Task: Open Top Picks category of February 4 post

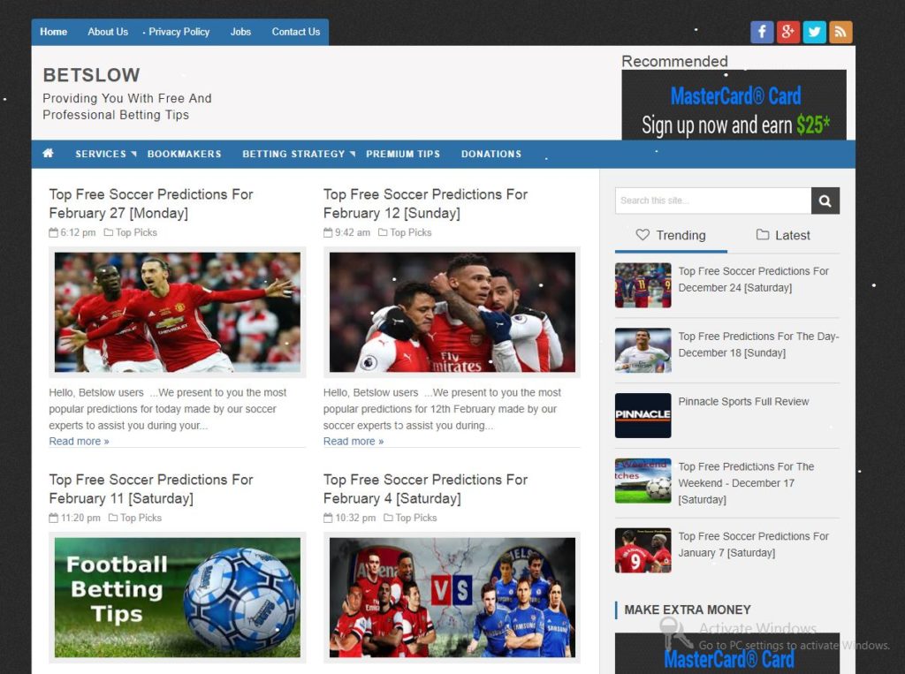Action: pos(416,518)
